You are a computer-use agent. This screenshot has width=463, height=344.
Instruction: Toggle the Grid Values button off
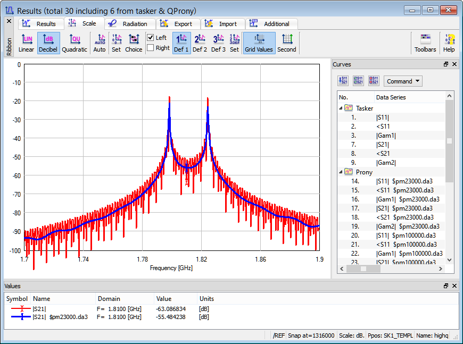click(x=259, y=43)
